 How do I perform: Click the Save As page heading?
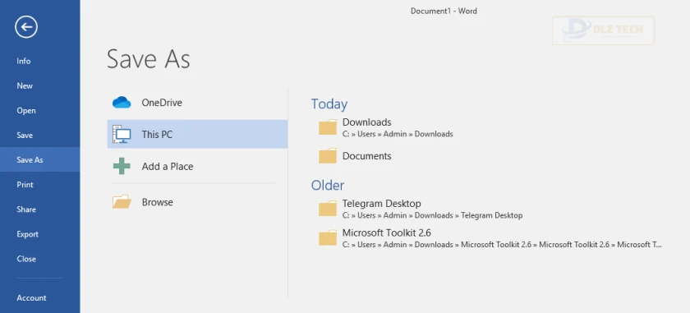click(x=149, y=59)
